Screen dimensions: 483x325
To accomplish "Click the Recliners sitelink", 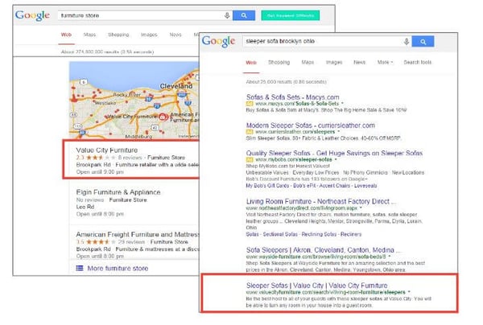I will (351, 234).
